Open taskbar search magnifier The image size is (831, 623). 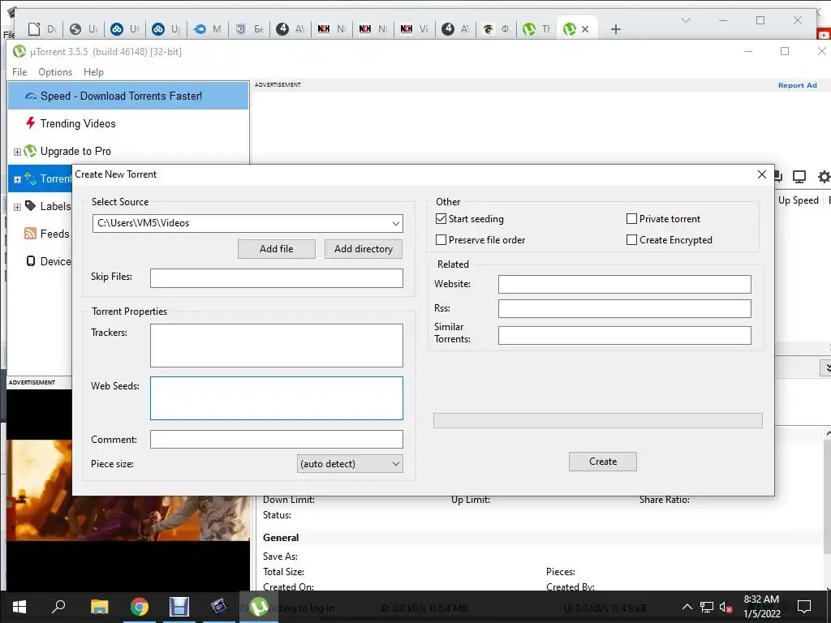58,606
